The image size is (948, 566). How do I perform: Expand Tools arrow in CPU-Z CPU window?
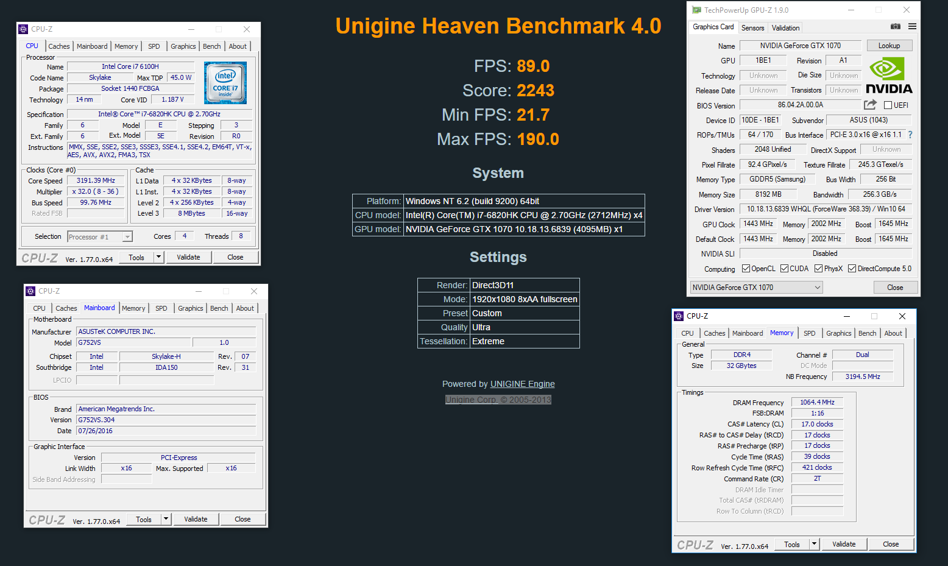click(x=158, y=257)
